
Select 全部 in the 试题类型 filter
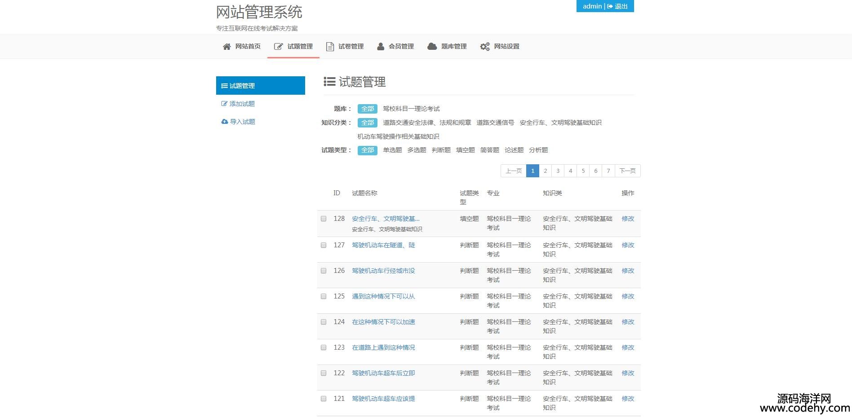pyautogui.click(x=368, y=150)
